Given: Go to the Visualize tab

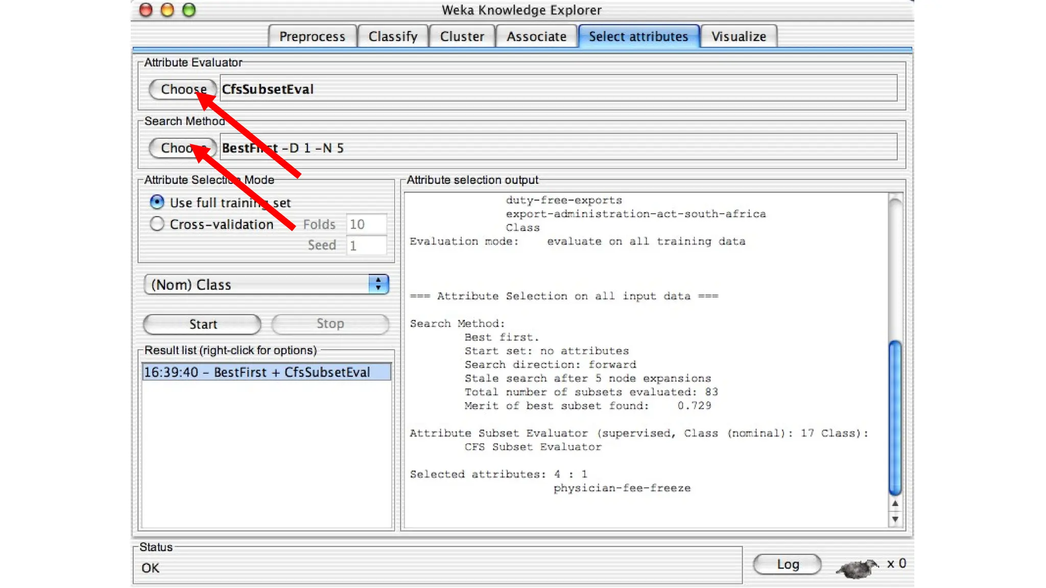Looking at the screenshot, I should 739,37.
